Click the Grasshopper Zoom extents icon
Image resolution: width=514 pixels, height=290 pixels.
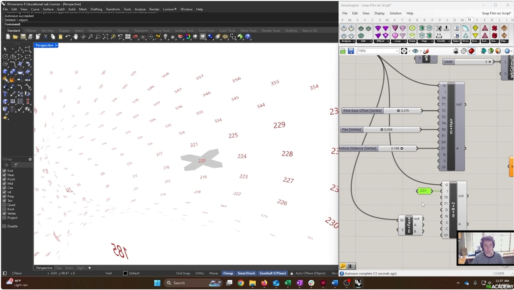tap(404, 51)
